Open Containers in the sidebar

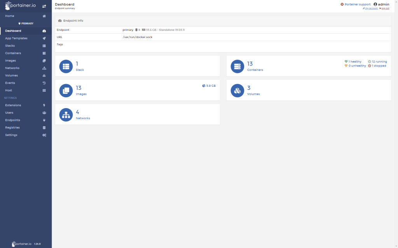[x=13, y=53]
